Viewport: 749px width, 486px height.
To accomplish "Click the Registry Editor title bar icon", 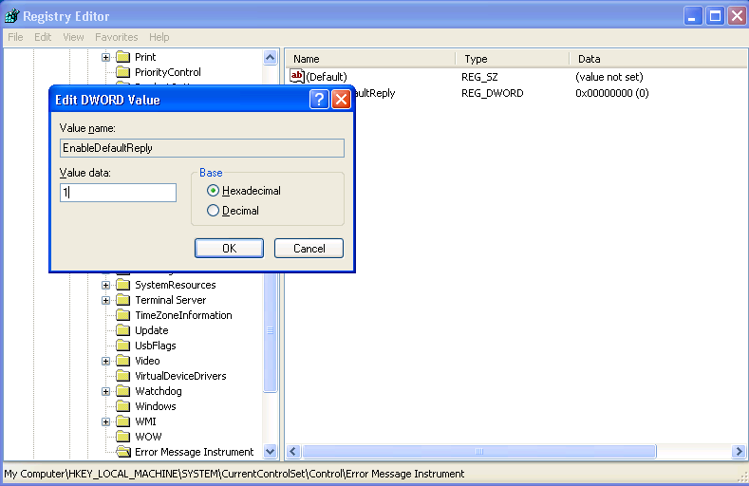I will [11, 15].
